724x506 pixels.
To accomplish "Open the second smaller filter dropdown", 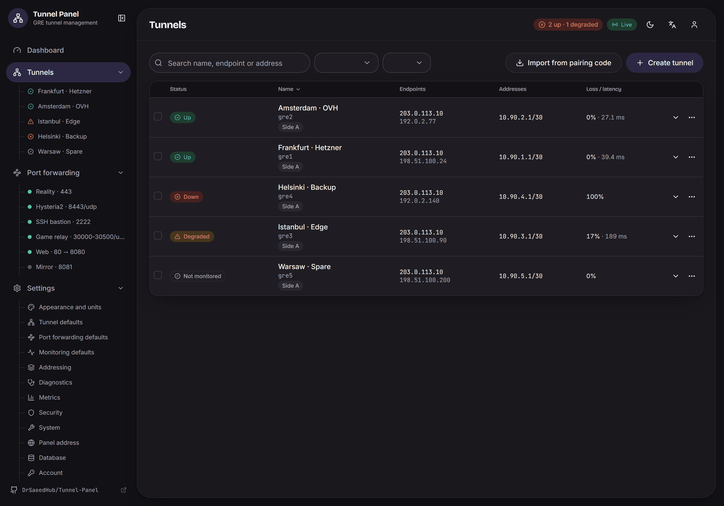I will (406, 63).
